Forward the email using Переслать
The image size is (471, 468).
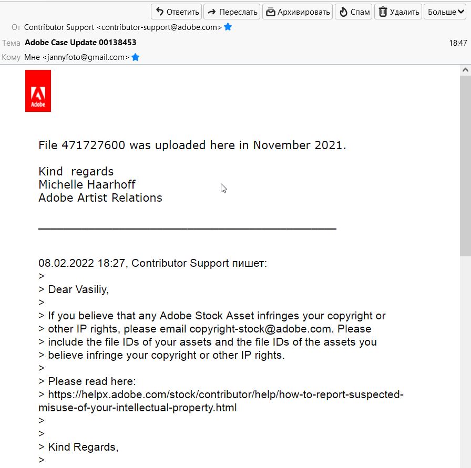coord(232,12)
